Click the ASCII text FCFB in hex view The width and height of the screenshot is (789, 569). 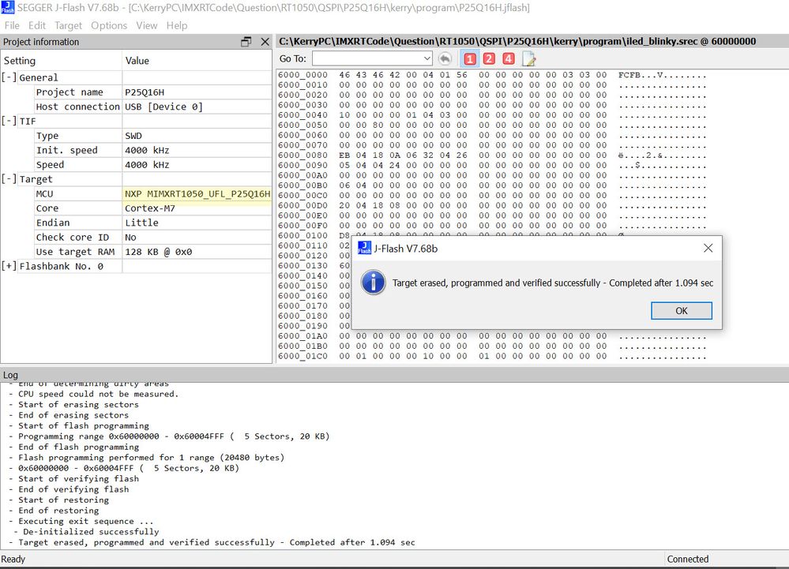click(x=629, y=75)
